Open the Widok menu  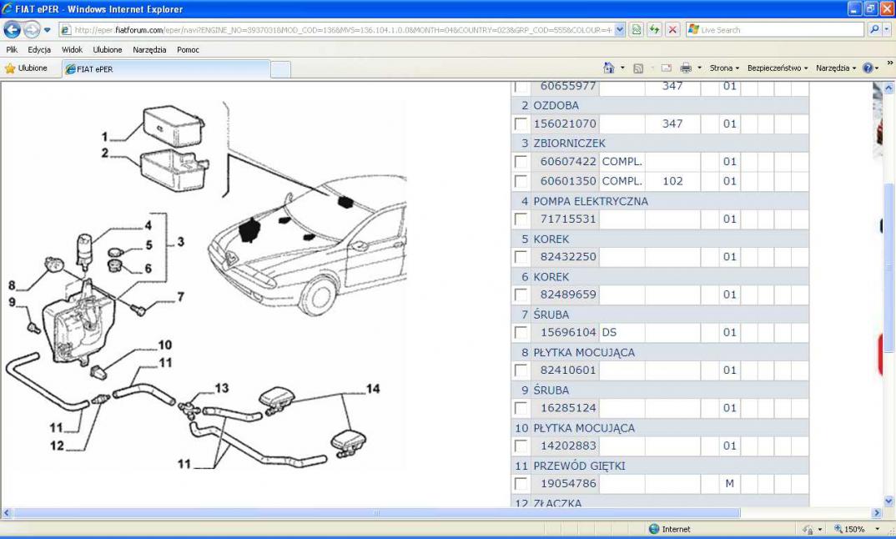72,50
